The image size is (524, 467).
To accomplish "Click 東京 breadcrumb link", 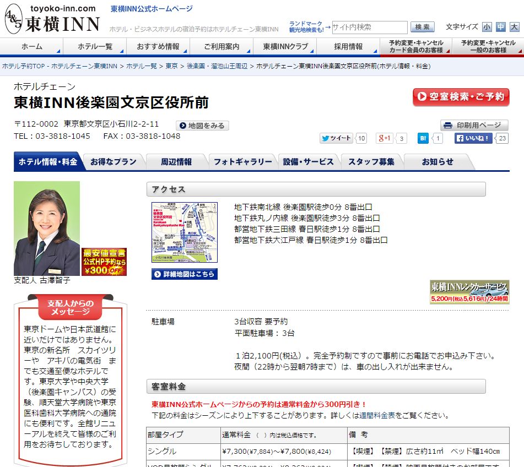I will point(171,66).
